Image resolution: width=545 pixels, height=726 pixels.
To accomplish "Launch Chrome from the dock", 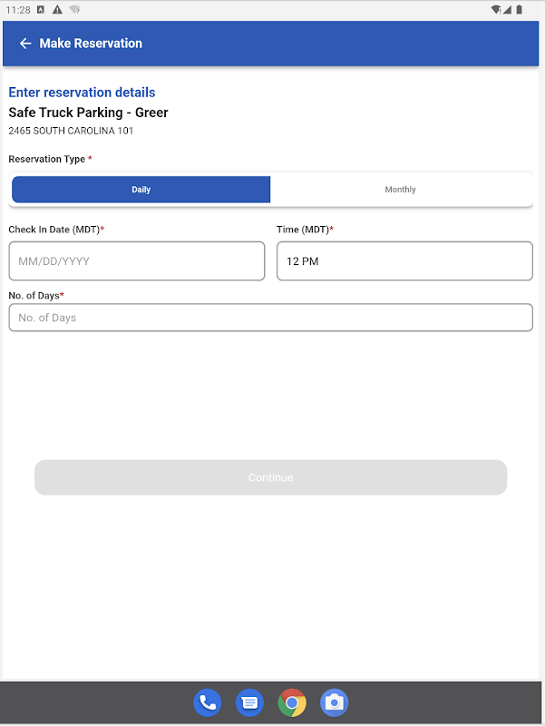I will pos(292,701).
